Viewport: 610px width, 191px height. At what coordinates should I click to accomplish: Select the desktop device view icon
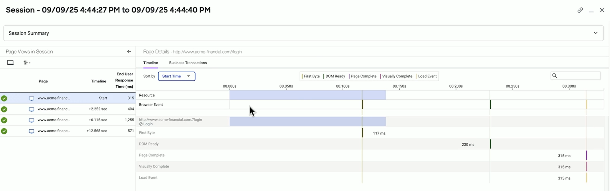point(10,63)
